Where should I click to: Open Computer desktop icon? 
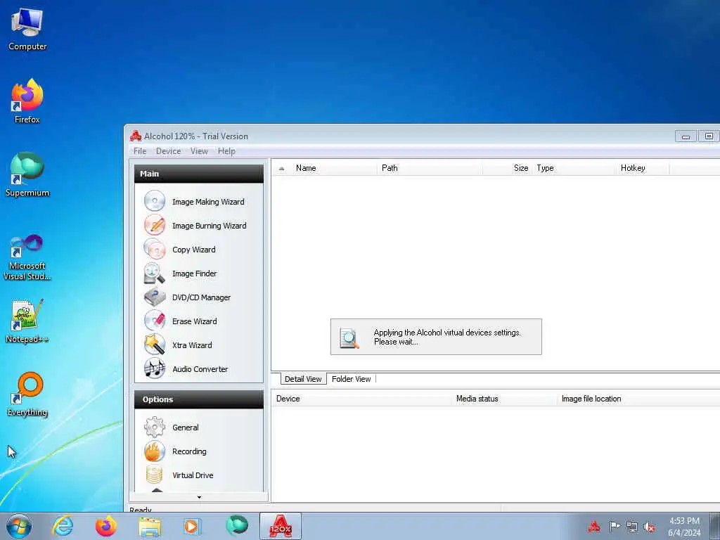(x=27, y=30)
